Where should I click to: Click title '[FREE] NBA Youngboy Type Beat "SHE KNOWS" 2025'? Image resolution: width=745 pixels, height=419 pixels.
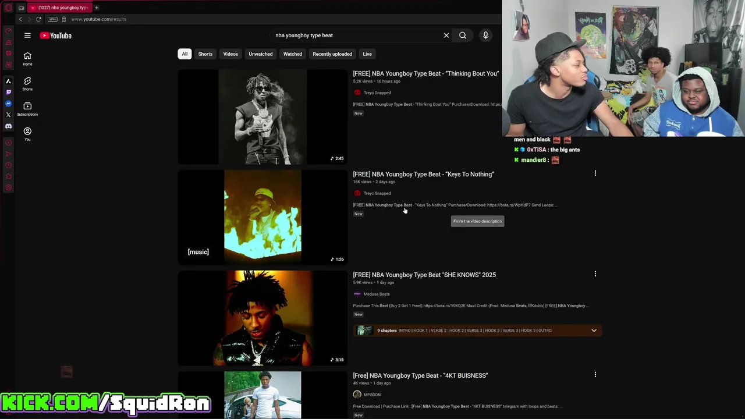[424, 275]
